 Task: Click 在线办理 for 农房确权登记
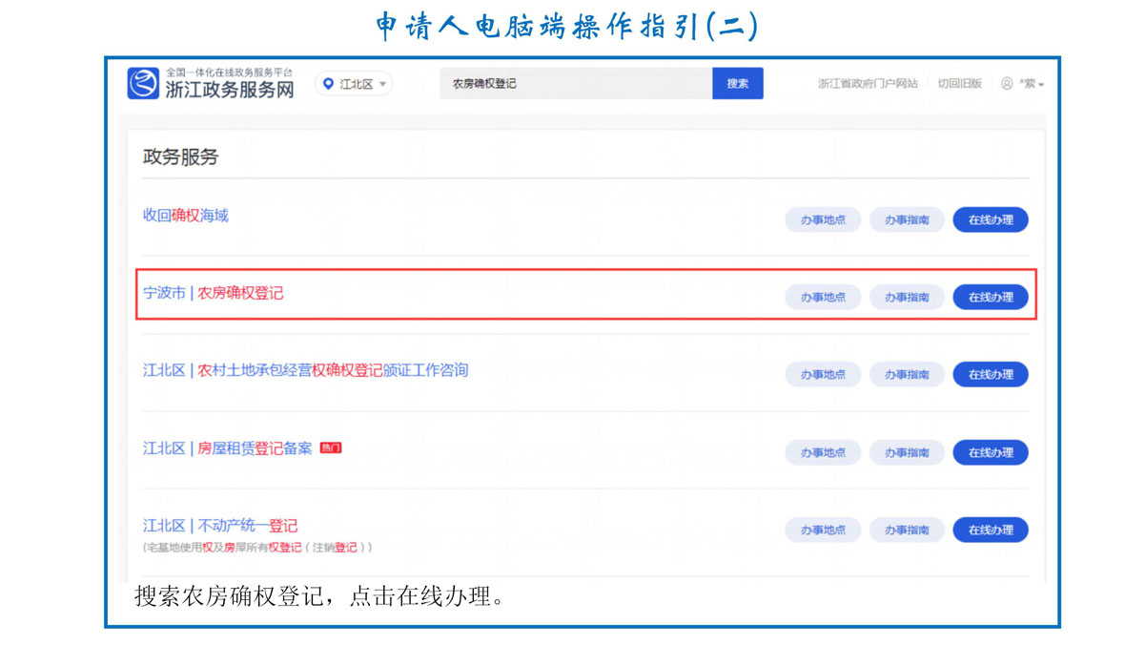[991, 297]
